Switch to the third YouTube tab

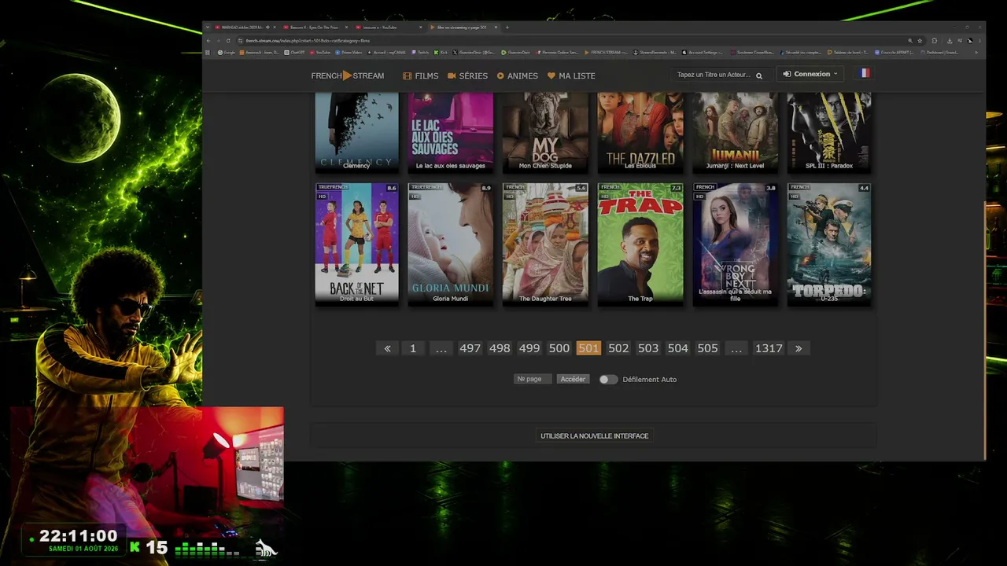pos(384,28)
